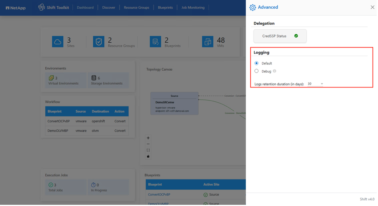Open the Dashboard tab

pyautogui.click(x=85, y=8)
